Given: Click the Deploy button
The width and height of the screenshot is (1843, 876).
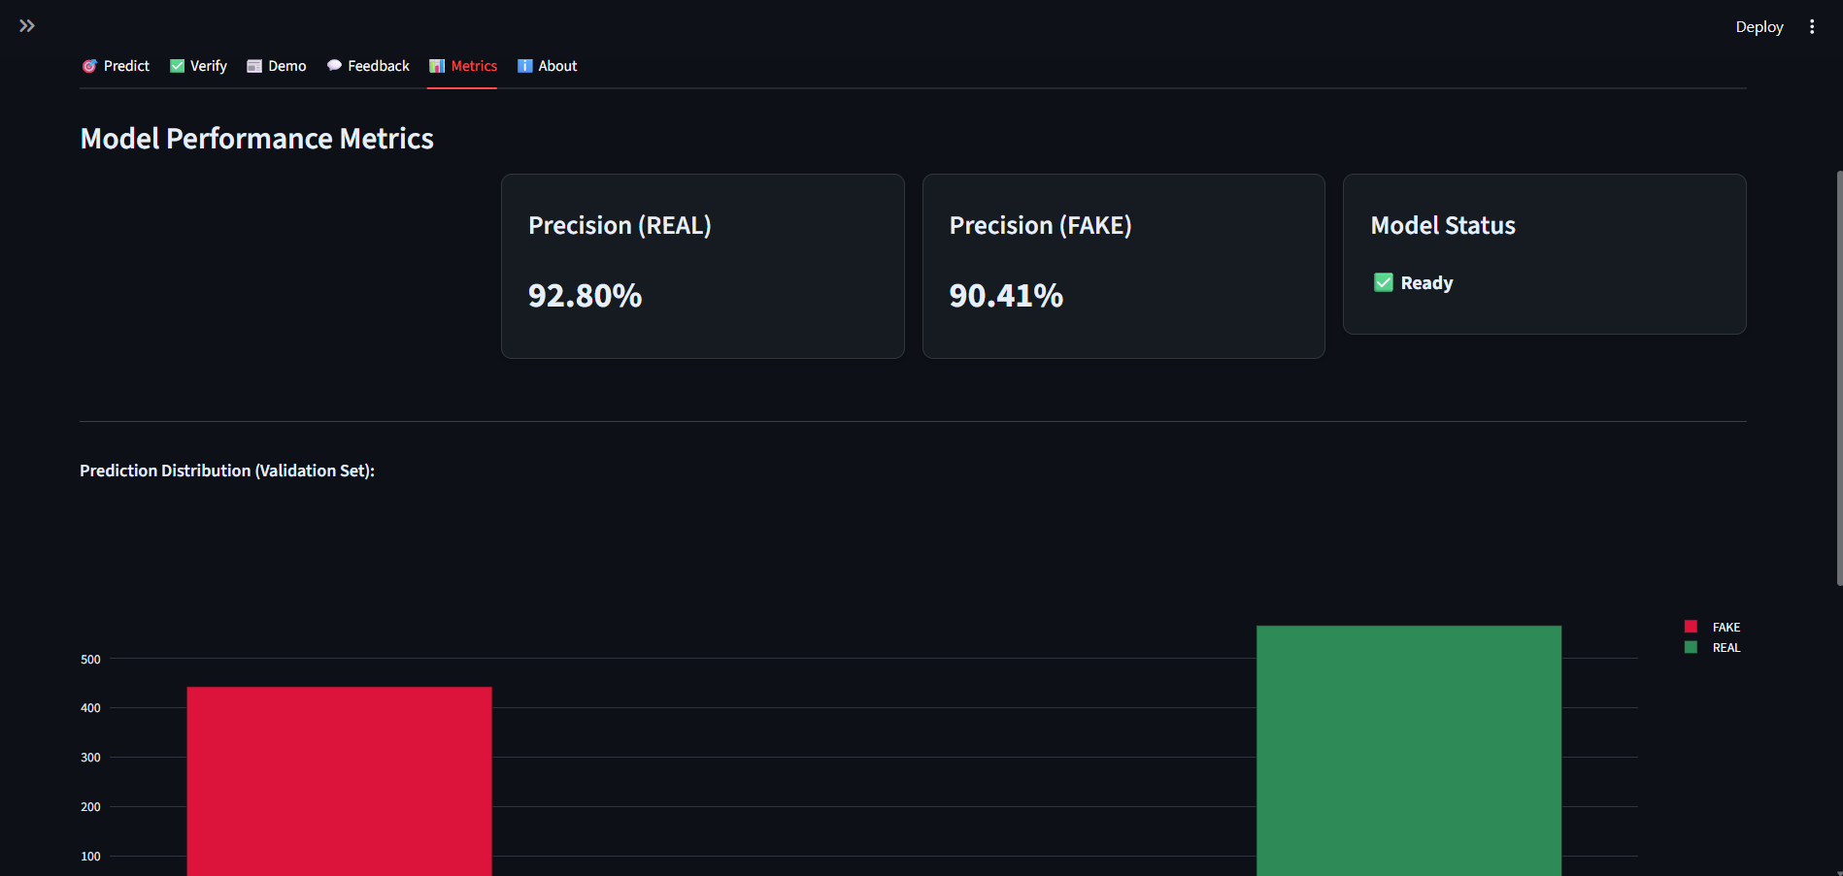Looking at the screenshot, I should click(1759, 27).
